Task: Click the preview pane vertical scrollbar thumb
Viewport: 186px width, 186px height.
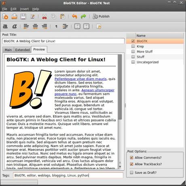Action: pyautogui.click(x=120, y=87)
